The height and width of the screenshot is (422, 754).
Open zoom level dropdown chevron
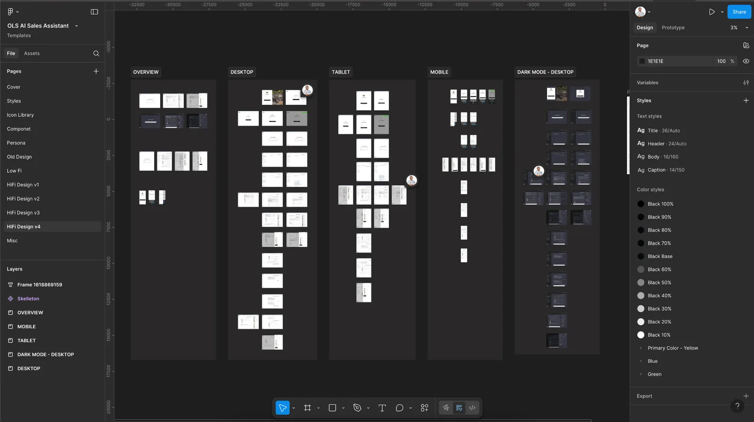(747, 28)
